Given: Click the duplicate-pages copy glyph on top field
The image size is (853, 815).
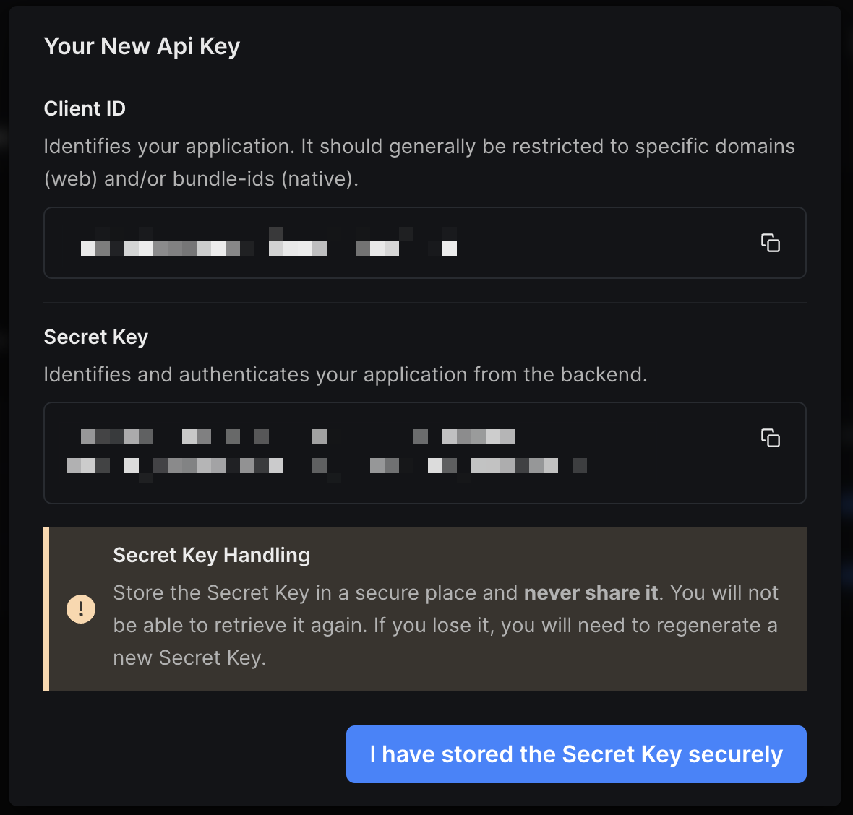Looking at the screenshot, I should 771,243.
